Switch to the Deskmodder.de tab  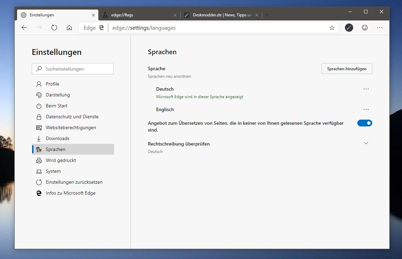221,15
